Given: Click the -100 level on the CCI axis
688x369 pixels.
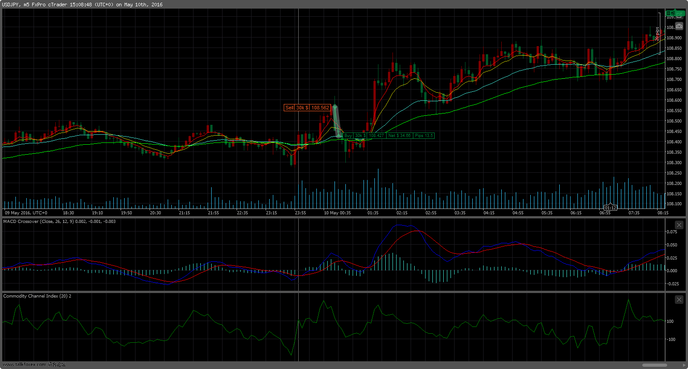Looking at the screenshot, I should (x=670, y=340).
